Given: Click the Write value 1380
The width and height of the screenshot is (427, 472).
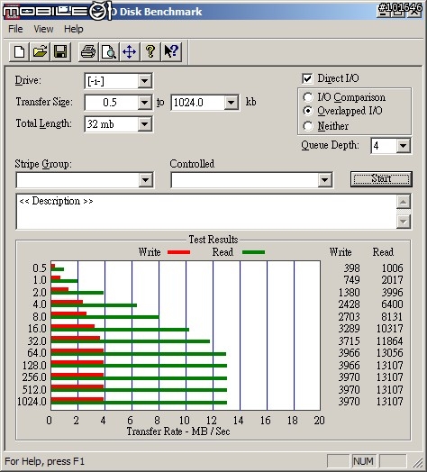Looking at the screenshot, I should [x=349, y=292].
